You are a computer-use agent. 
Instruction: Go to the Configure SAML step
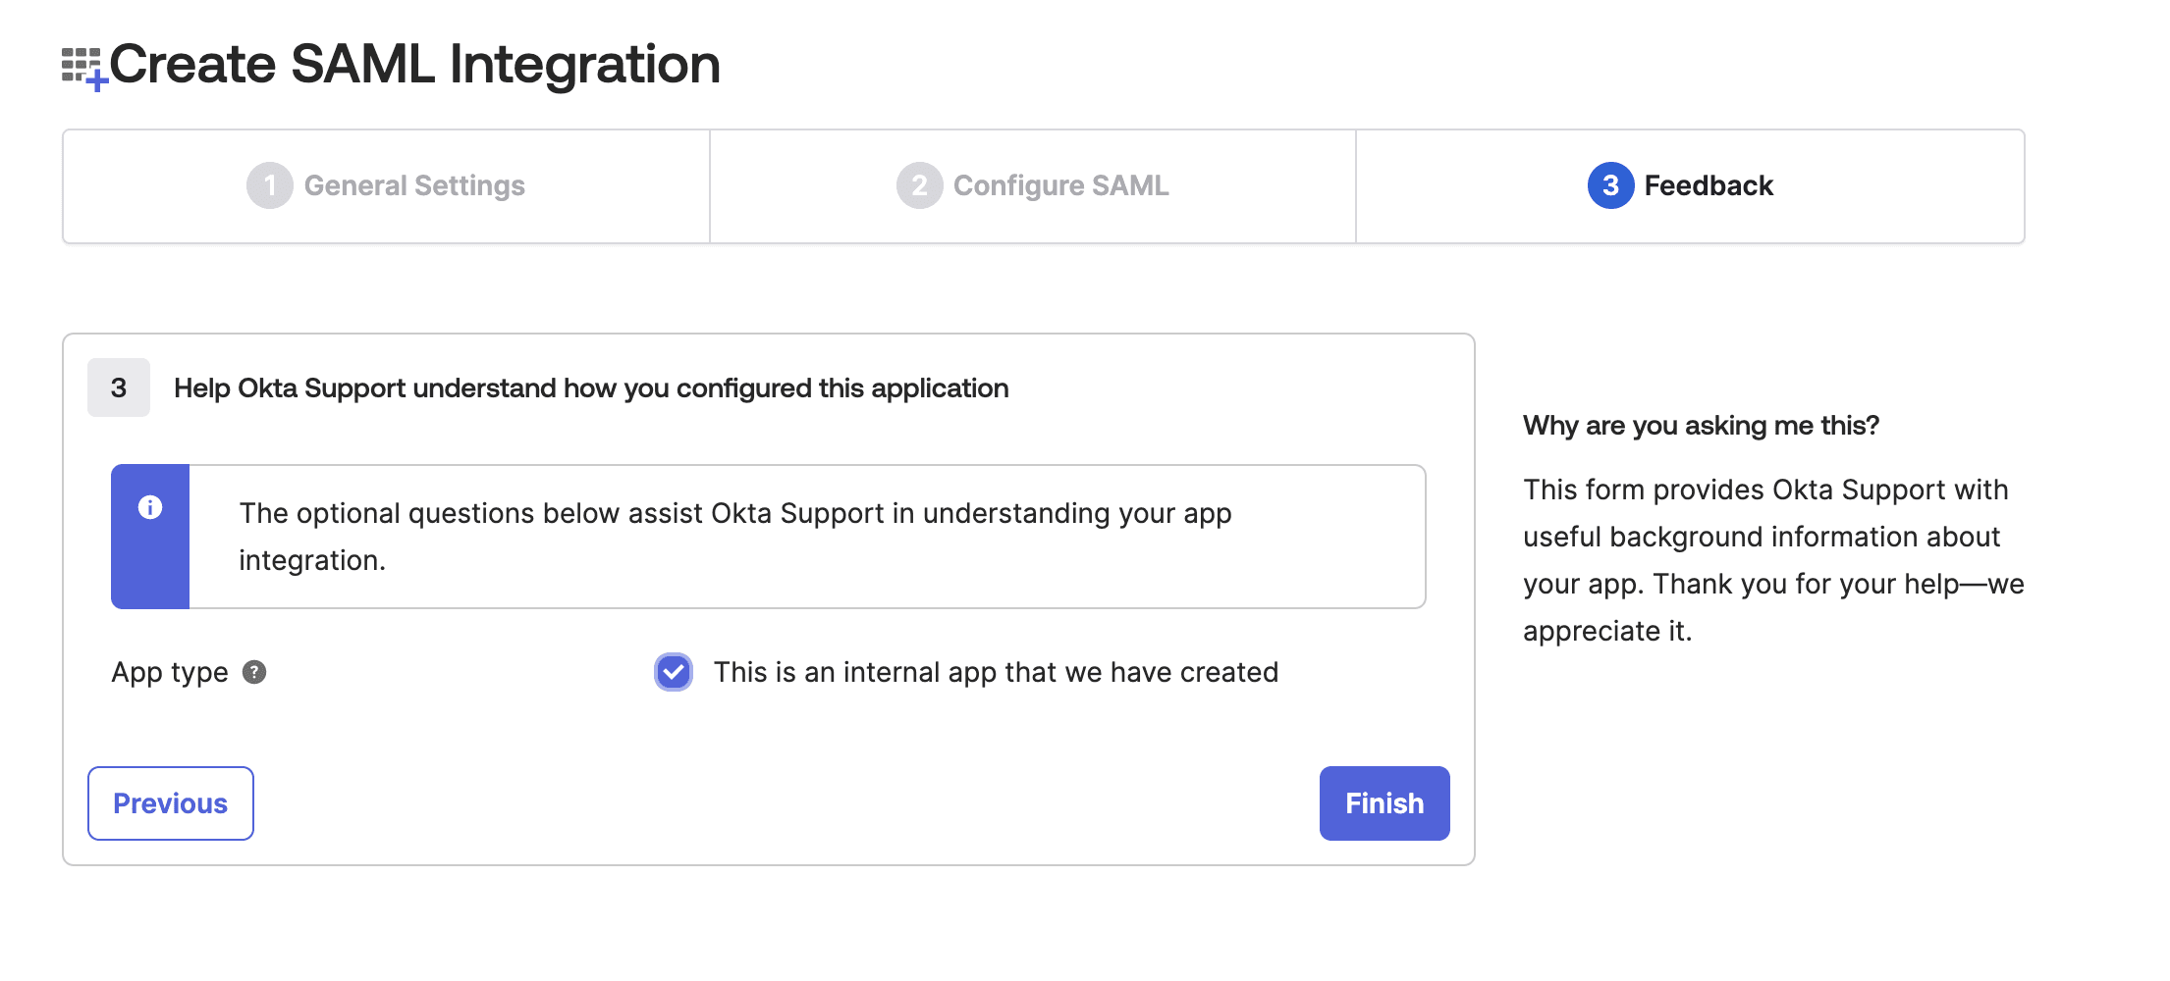tap(1033, 186)
